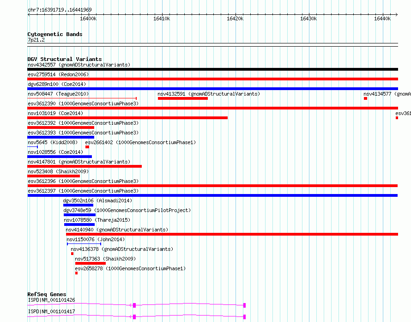Screen dimensions: 411x322
Task: Open nsv523408 (Shaikh2009) variant label
Action: click(x=58, y=171)
